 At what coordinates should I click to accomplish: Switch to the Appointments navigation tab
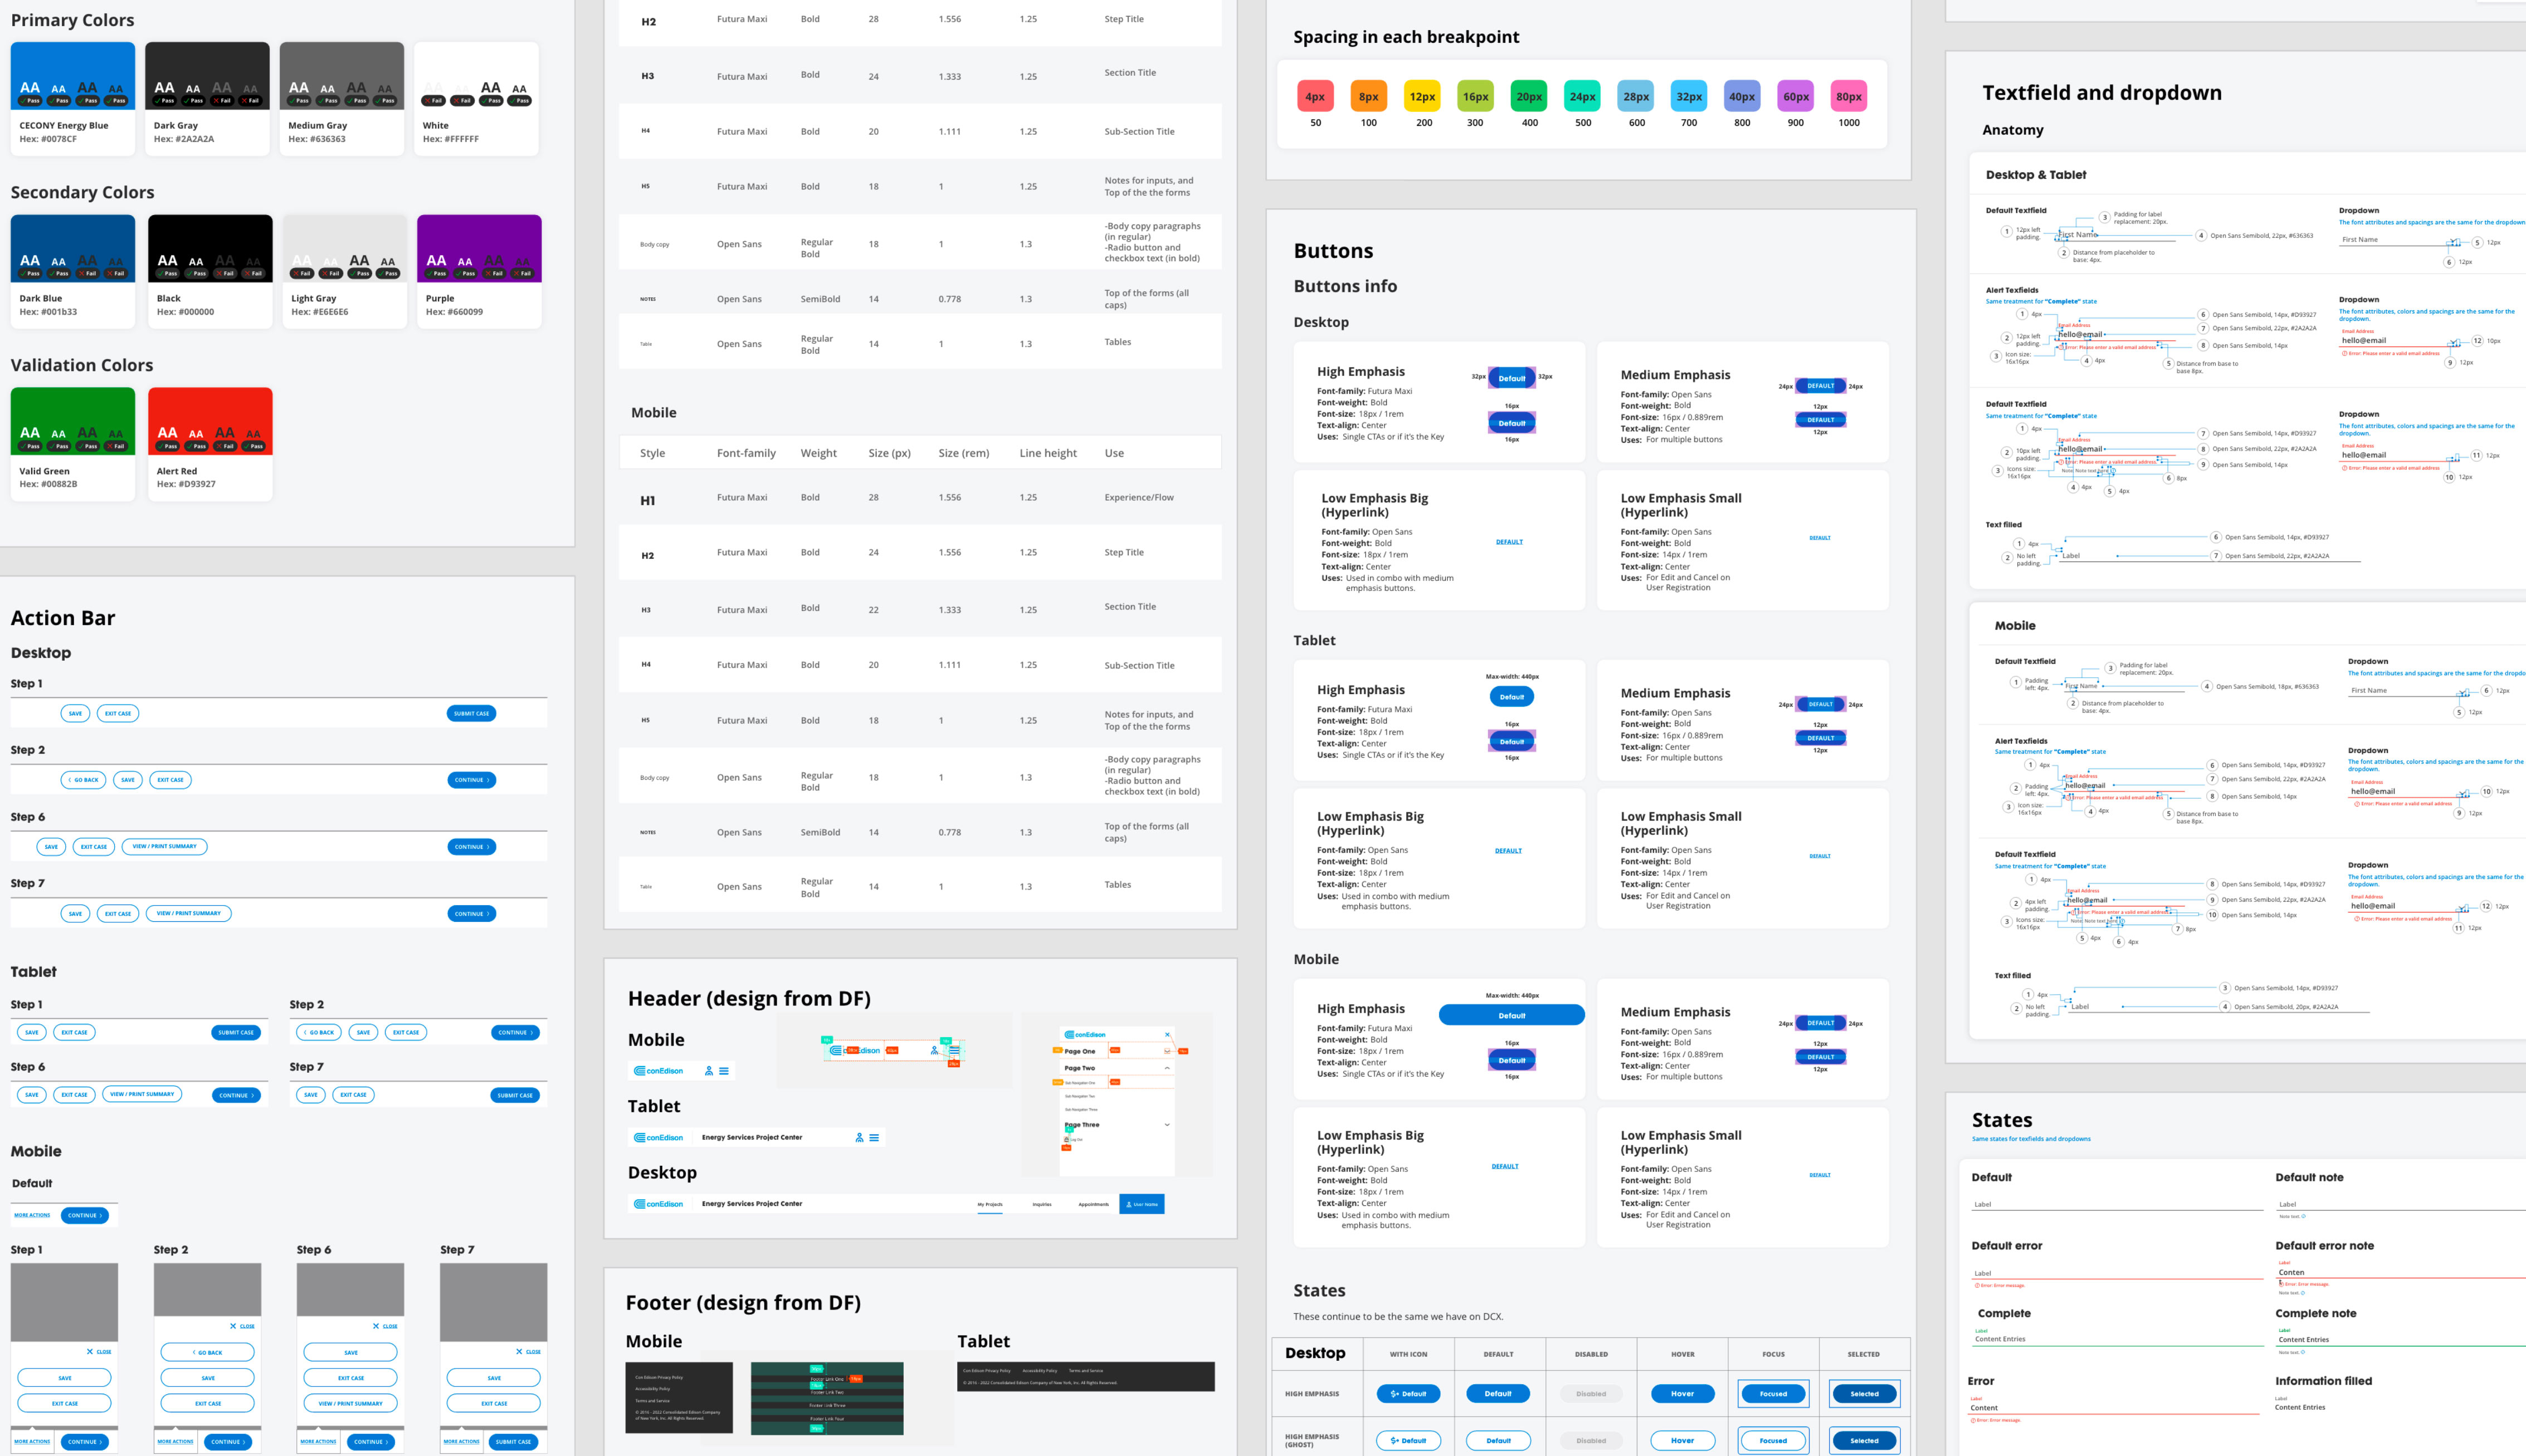point(1093,1205)
